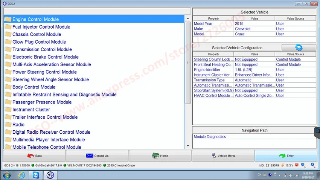Show hidden tray icons arrow
This screenshot has width=320, height=180.
[279, 175]
